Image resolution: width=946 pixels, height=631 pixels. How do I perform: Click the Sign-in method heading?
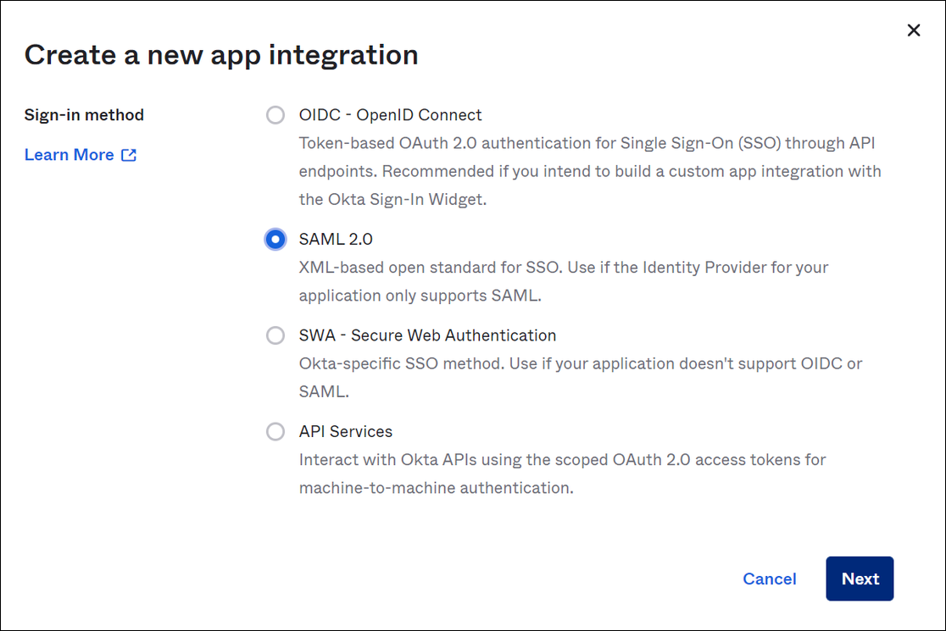(84, 114)
